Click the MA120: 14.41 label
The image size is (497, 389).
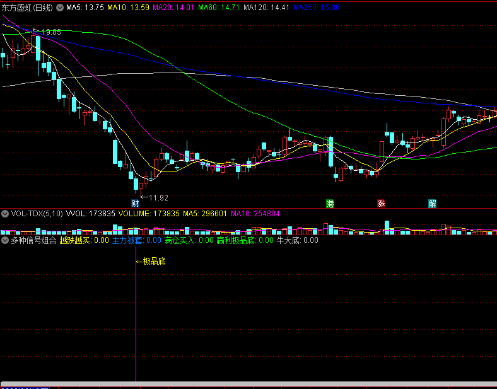click(x=266, y=8)
